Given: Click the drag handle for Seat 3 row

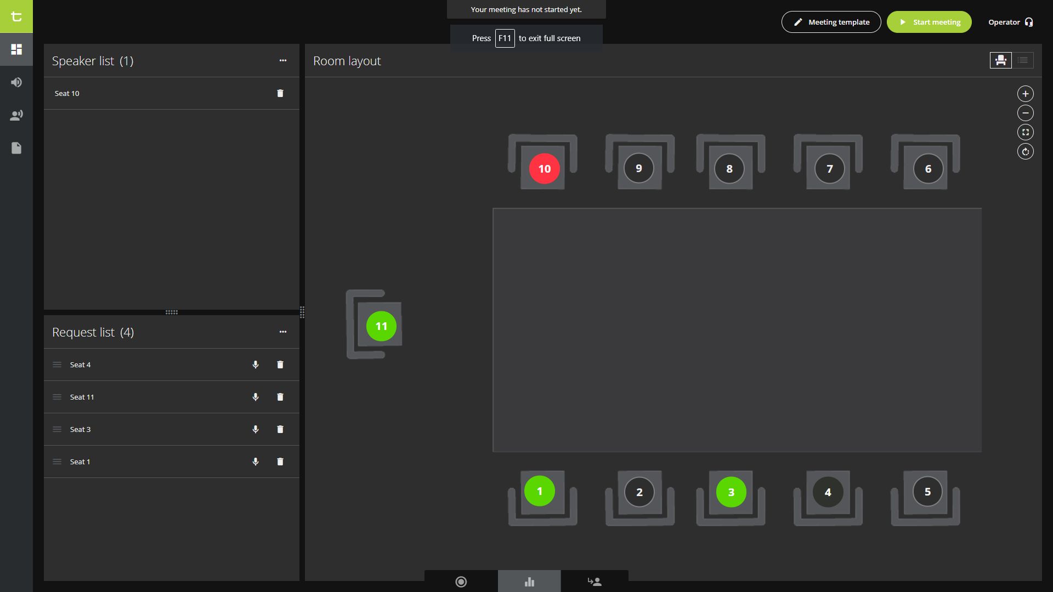Looking at the screenshot, I should point(57,429).
